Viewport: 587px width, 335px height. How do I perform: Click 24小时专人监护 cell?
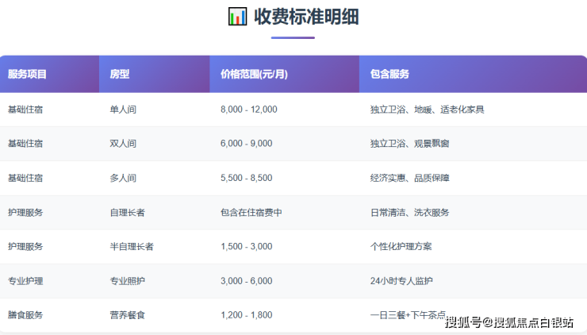(401, 281)
